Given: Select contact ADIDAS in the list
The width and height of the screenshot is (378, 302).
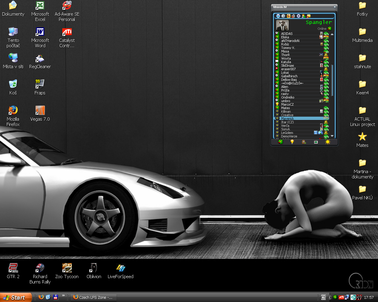Looking at the screenshot, I should coord(302,34).
